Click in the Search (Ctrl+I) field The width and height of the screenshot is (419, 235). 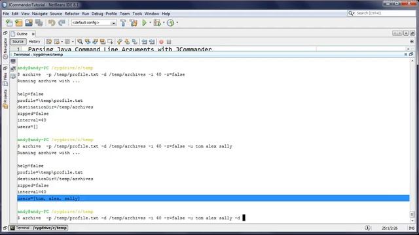(x=386, y=13)
